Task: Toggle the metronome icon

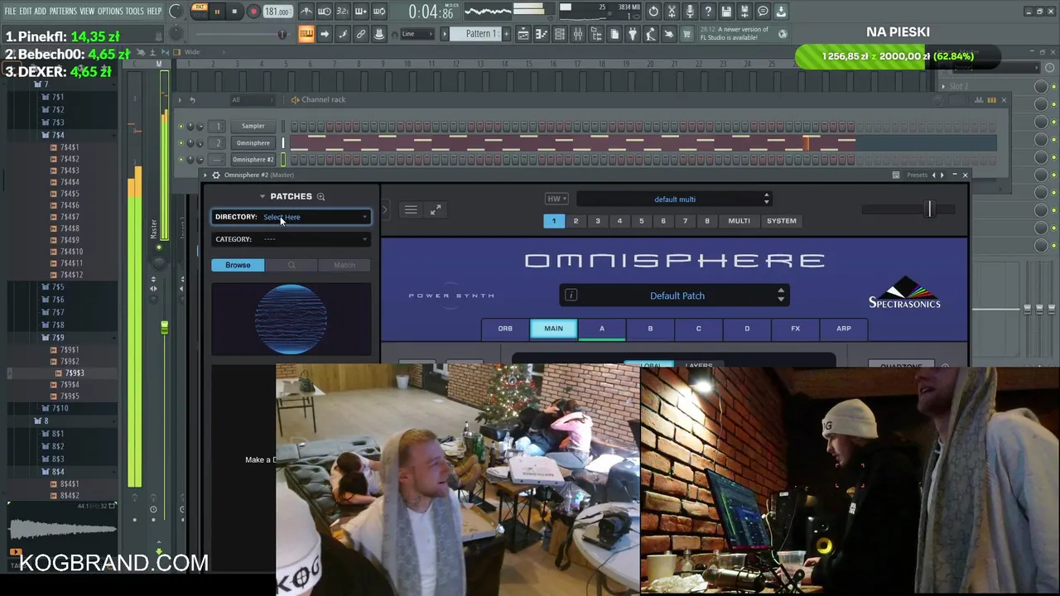Action: point(306,12)
